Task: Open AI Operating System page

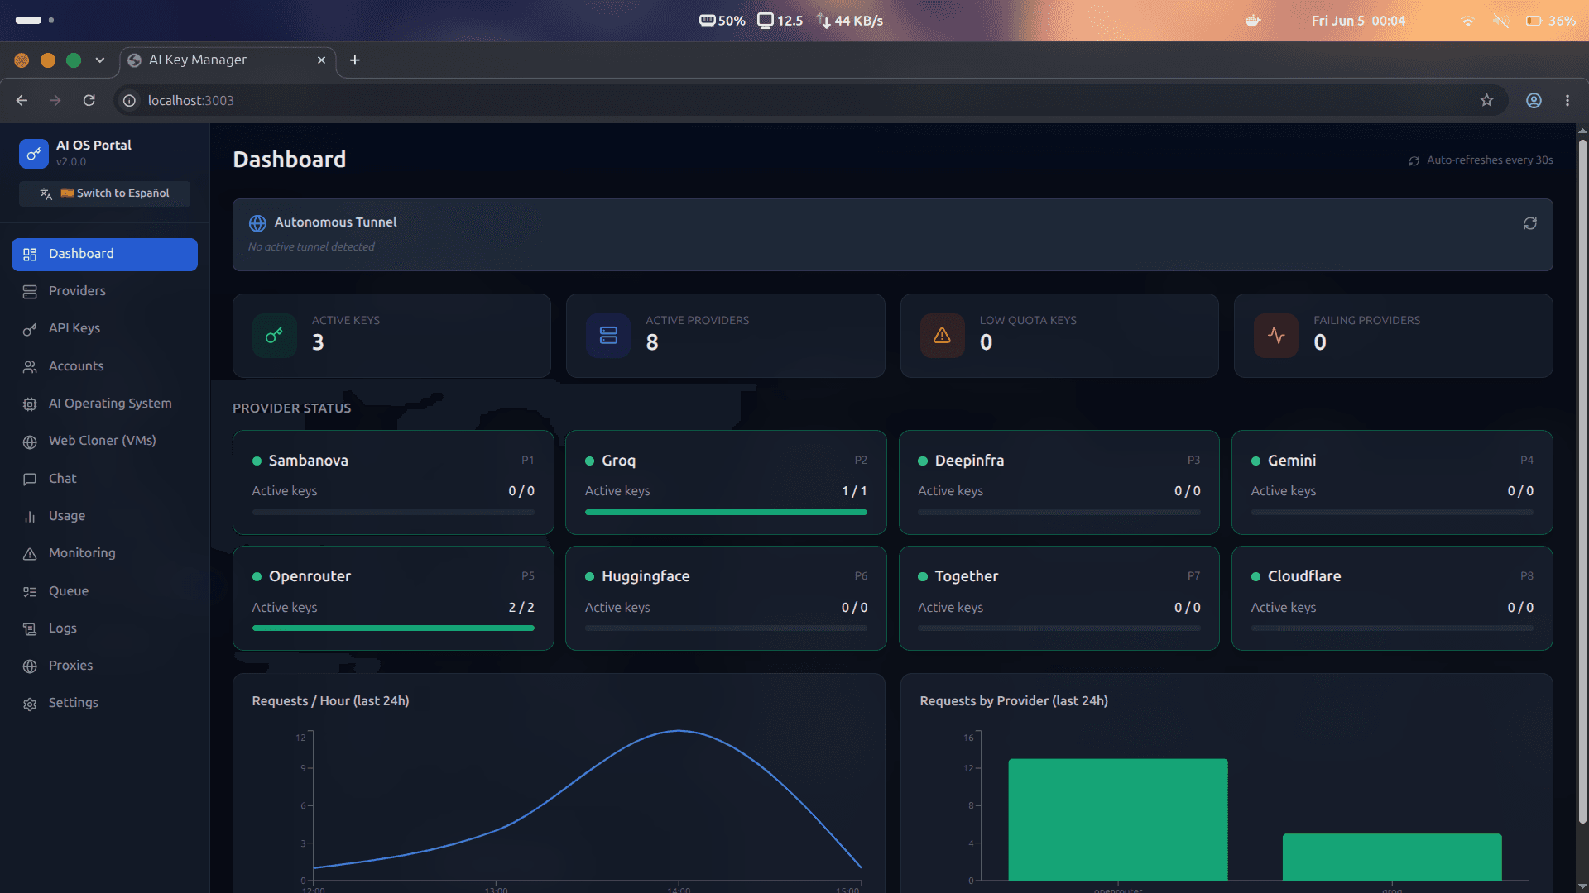Action: (104, 404)
